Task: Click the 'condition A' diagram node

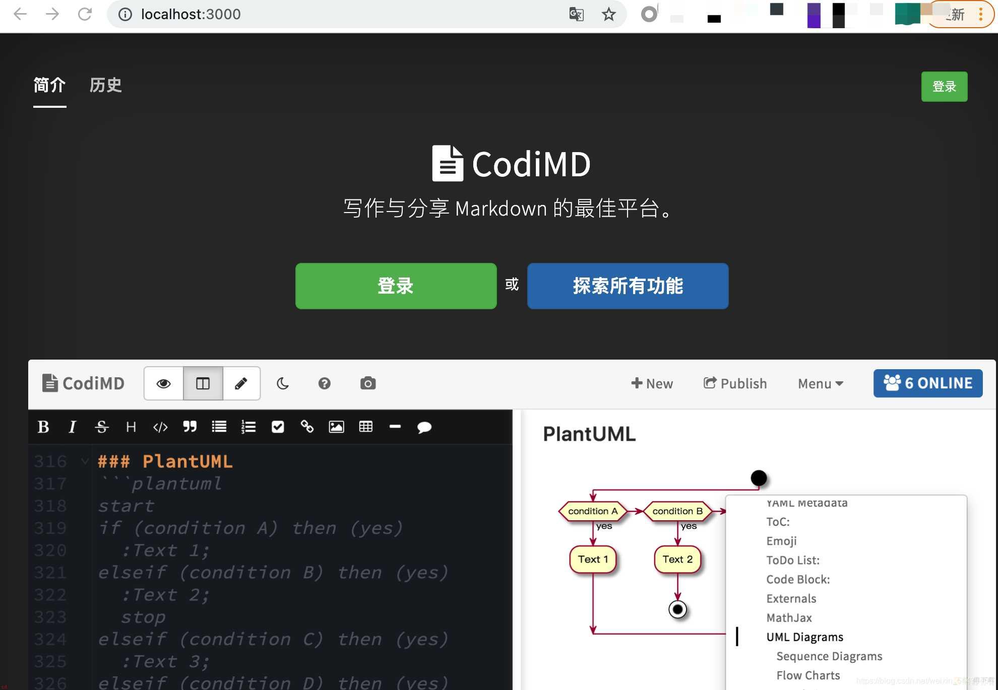Action: 593,511
